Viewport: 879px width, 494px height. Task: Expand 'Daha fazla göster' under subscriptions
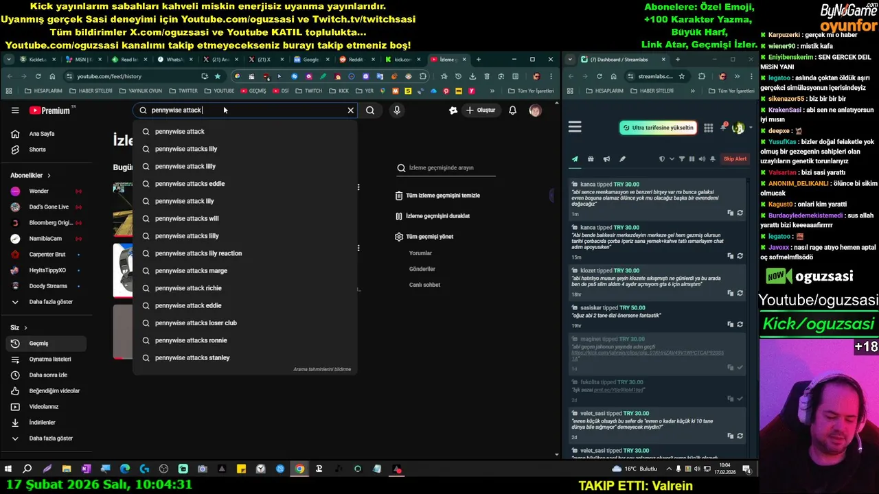pos(45,302)
